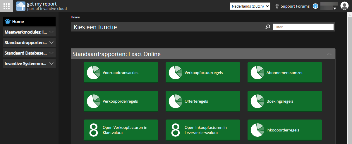Click the get my report cloud logo
Image resolution: width=352 pixels, height=144 pixels.
pyautogui.click(x=21, y=6)
